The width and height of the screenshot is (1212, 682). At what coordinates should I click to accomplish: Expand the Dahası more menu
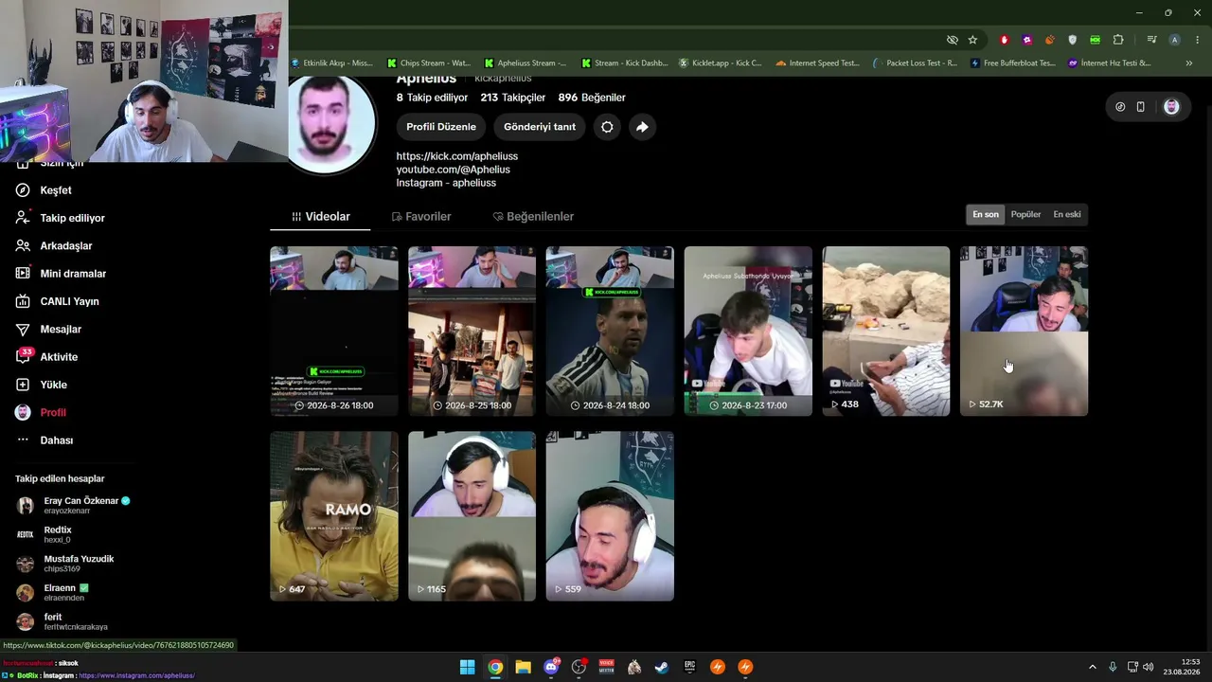click(45, 440)
